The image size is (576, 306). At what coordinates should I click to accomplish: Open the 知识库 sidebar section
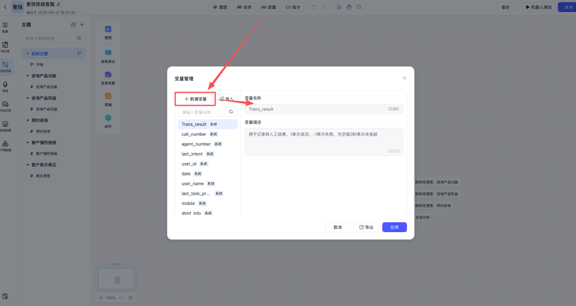pyautogui.click(x=6, y=47)
